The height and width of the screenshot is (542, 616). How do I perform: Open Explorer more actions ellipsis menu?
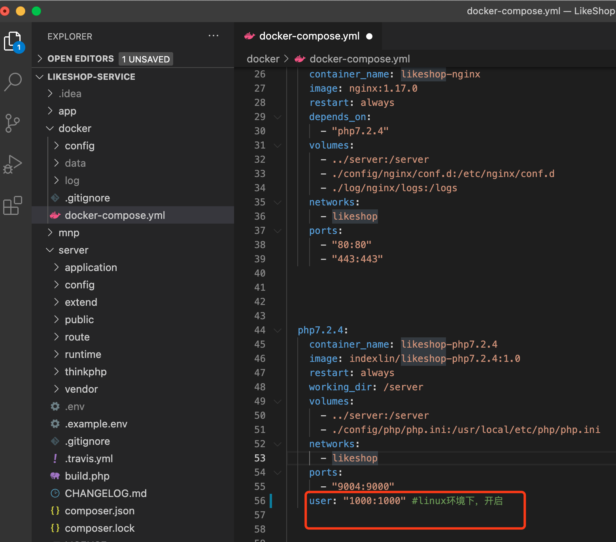tap(214, 36)
